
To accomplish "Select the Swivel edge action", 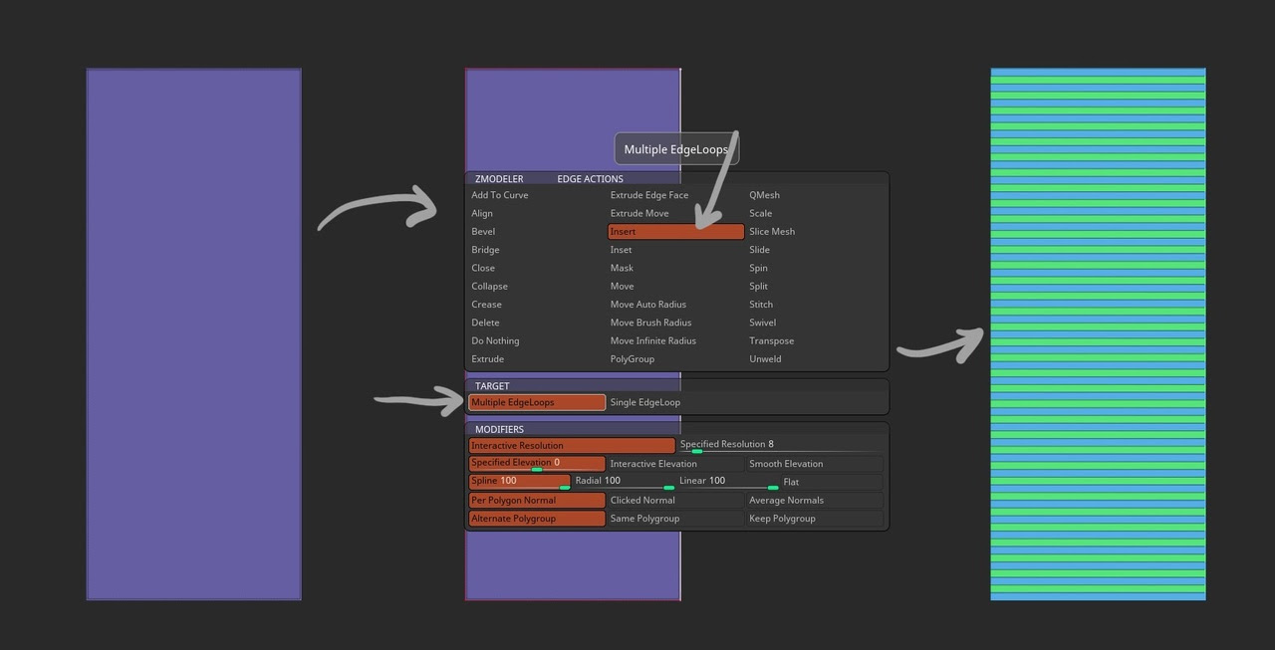I will 762,323.
